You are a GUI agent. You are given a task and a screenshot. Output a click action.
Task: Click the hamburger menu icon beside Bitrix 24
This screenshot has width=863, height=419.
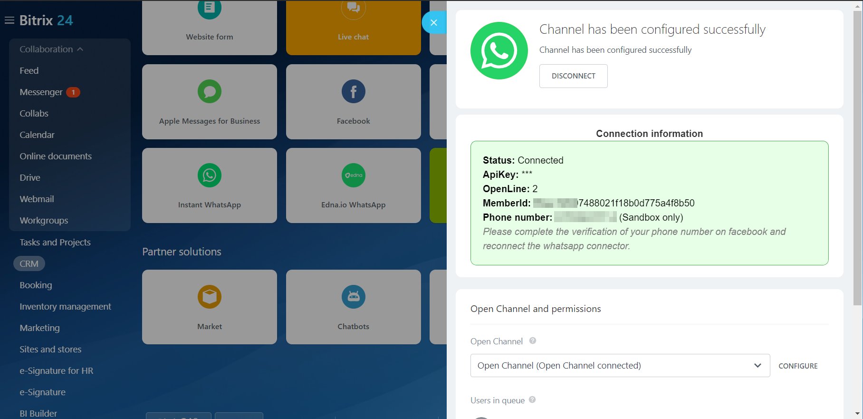[9, 20]
